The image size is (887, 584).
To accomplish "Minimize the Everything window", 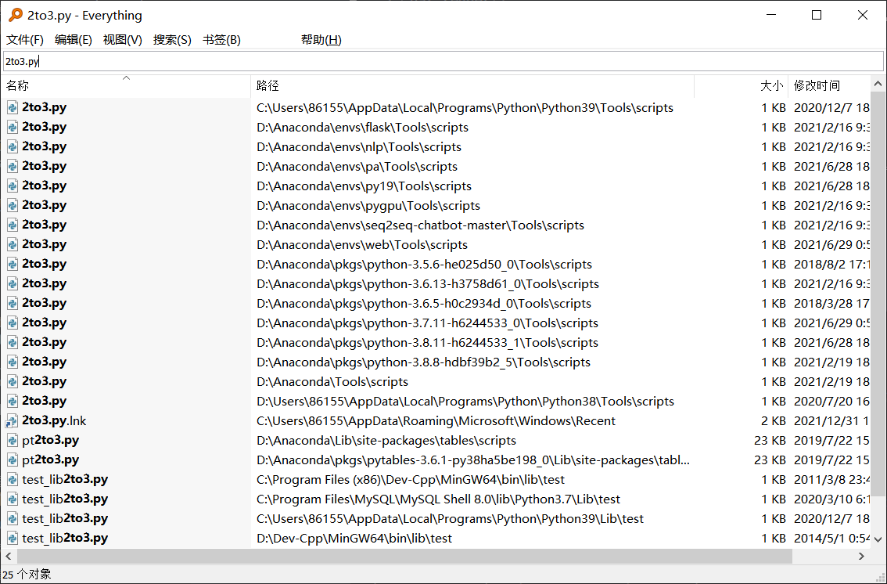I will pos(771,16).
